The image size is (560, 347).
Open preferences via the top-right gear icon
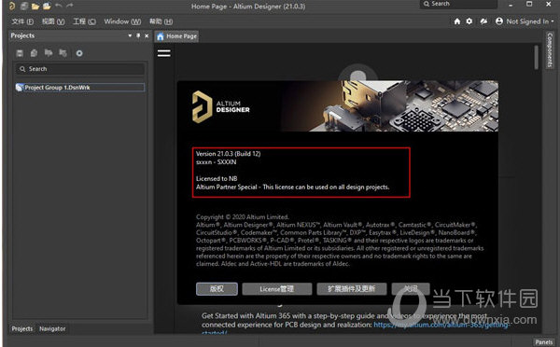(x=469, y=21)
